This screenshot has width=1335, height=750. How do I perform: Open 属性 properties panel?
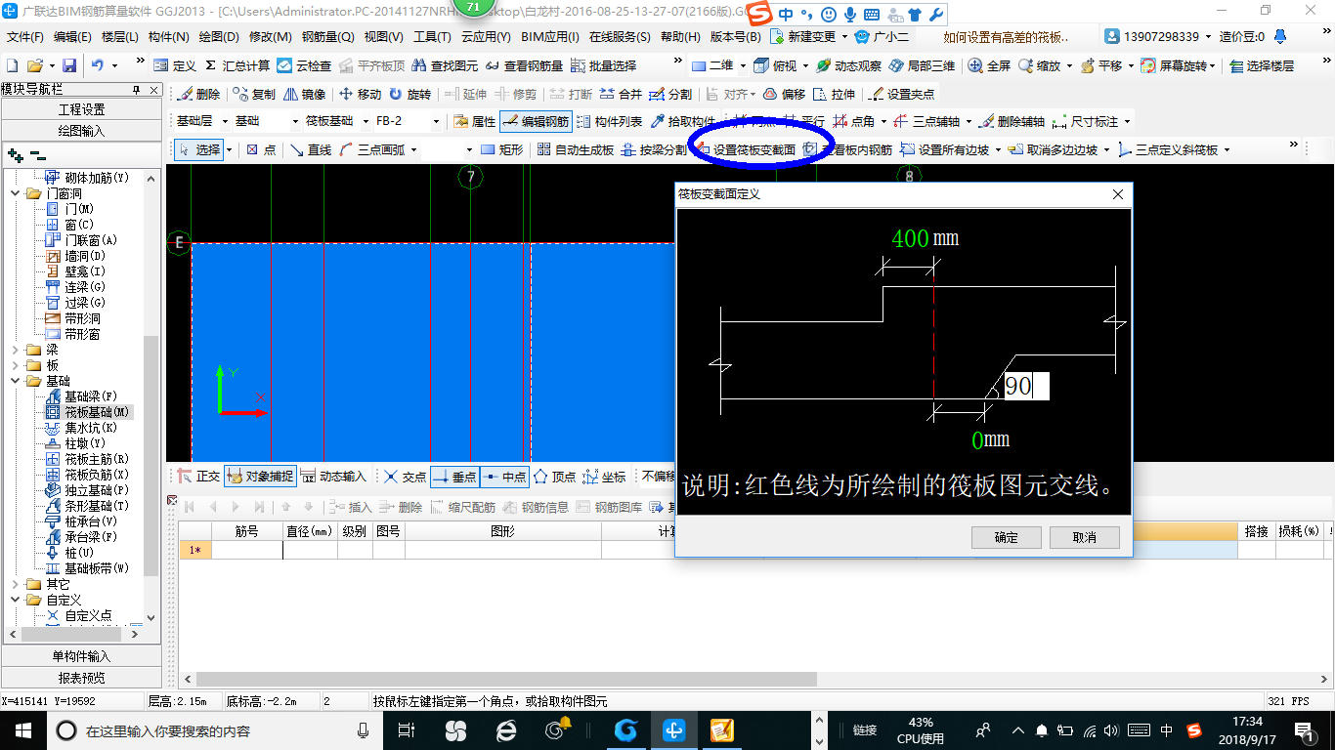(x=475, y=122)
